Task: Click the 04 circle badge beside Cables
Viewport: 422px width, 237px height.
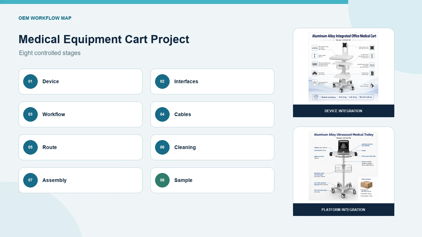Action: tap(162, 114)
